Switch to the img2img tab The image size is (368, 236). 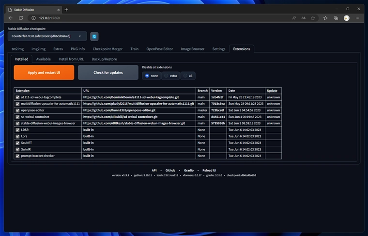tap(38, 49)
